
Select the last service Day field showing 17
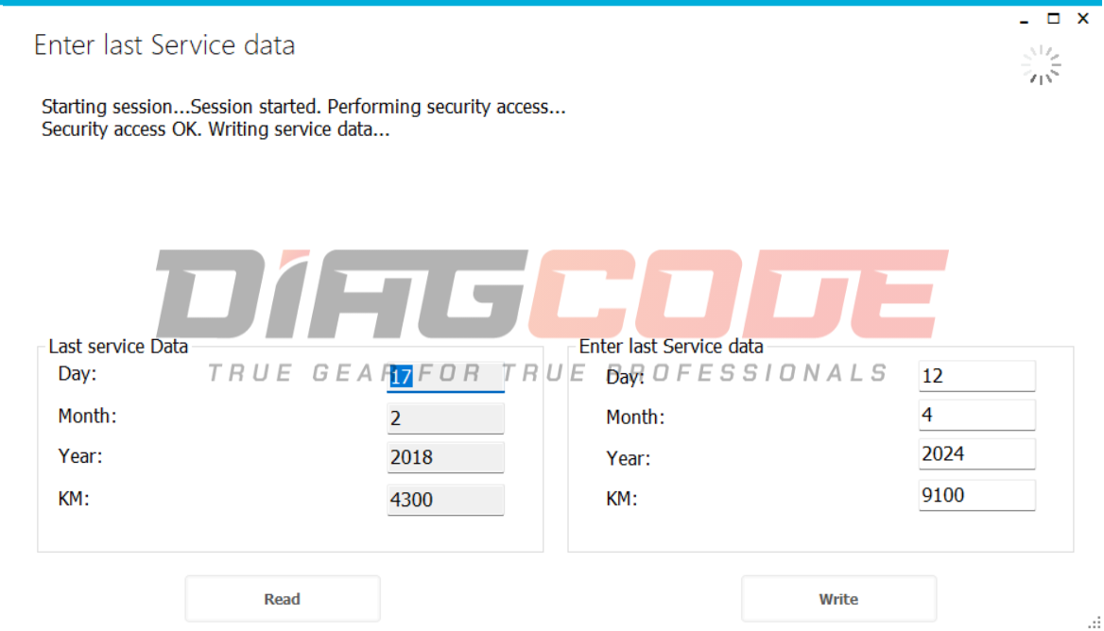pos(446,377)
